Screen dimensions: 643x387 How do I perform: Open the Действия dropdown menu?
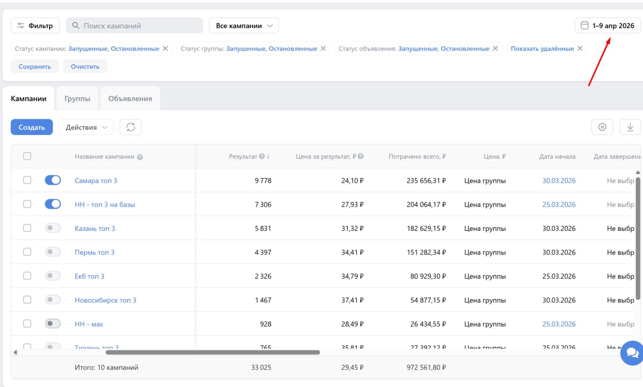point(86,127)
